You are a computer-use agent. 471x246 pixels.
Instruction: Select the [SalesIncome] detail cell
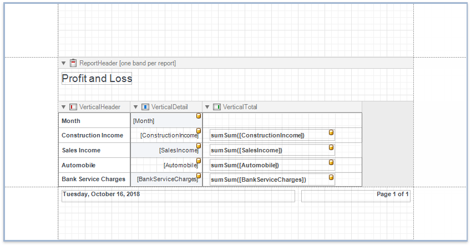click(165, 150)
